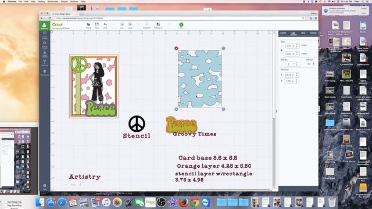Click the 'Artistry' text on canvas
Image resolution: width=372 pixels, height=209 pixels.
pyautogui.click(x=85, y=176)
